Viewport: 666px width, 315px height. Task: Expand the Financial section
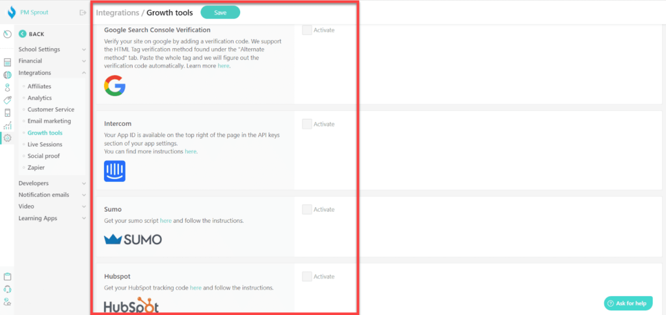point(52,61)
